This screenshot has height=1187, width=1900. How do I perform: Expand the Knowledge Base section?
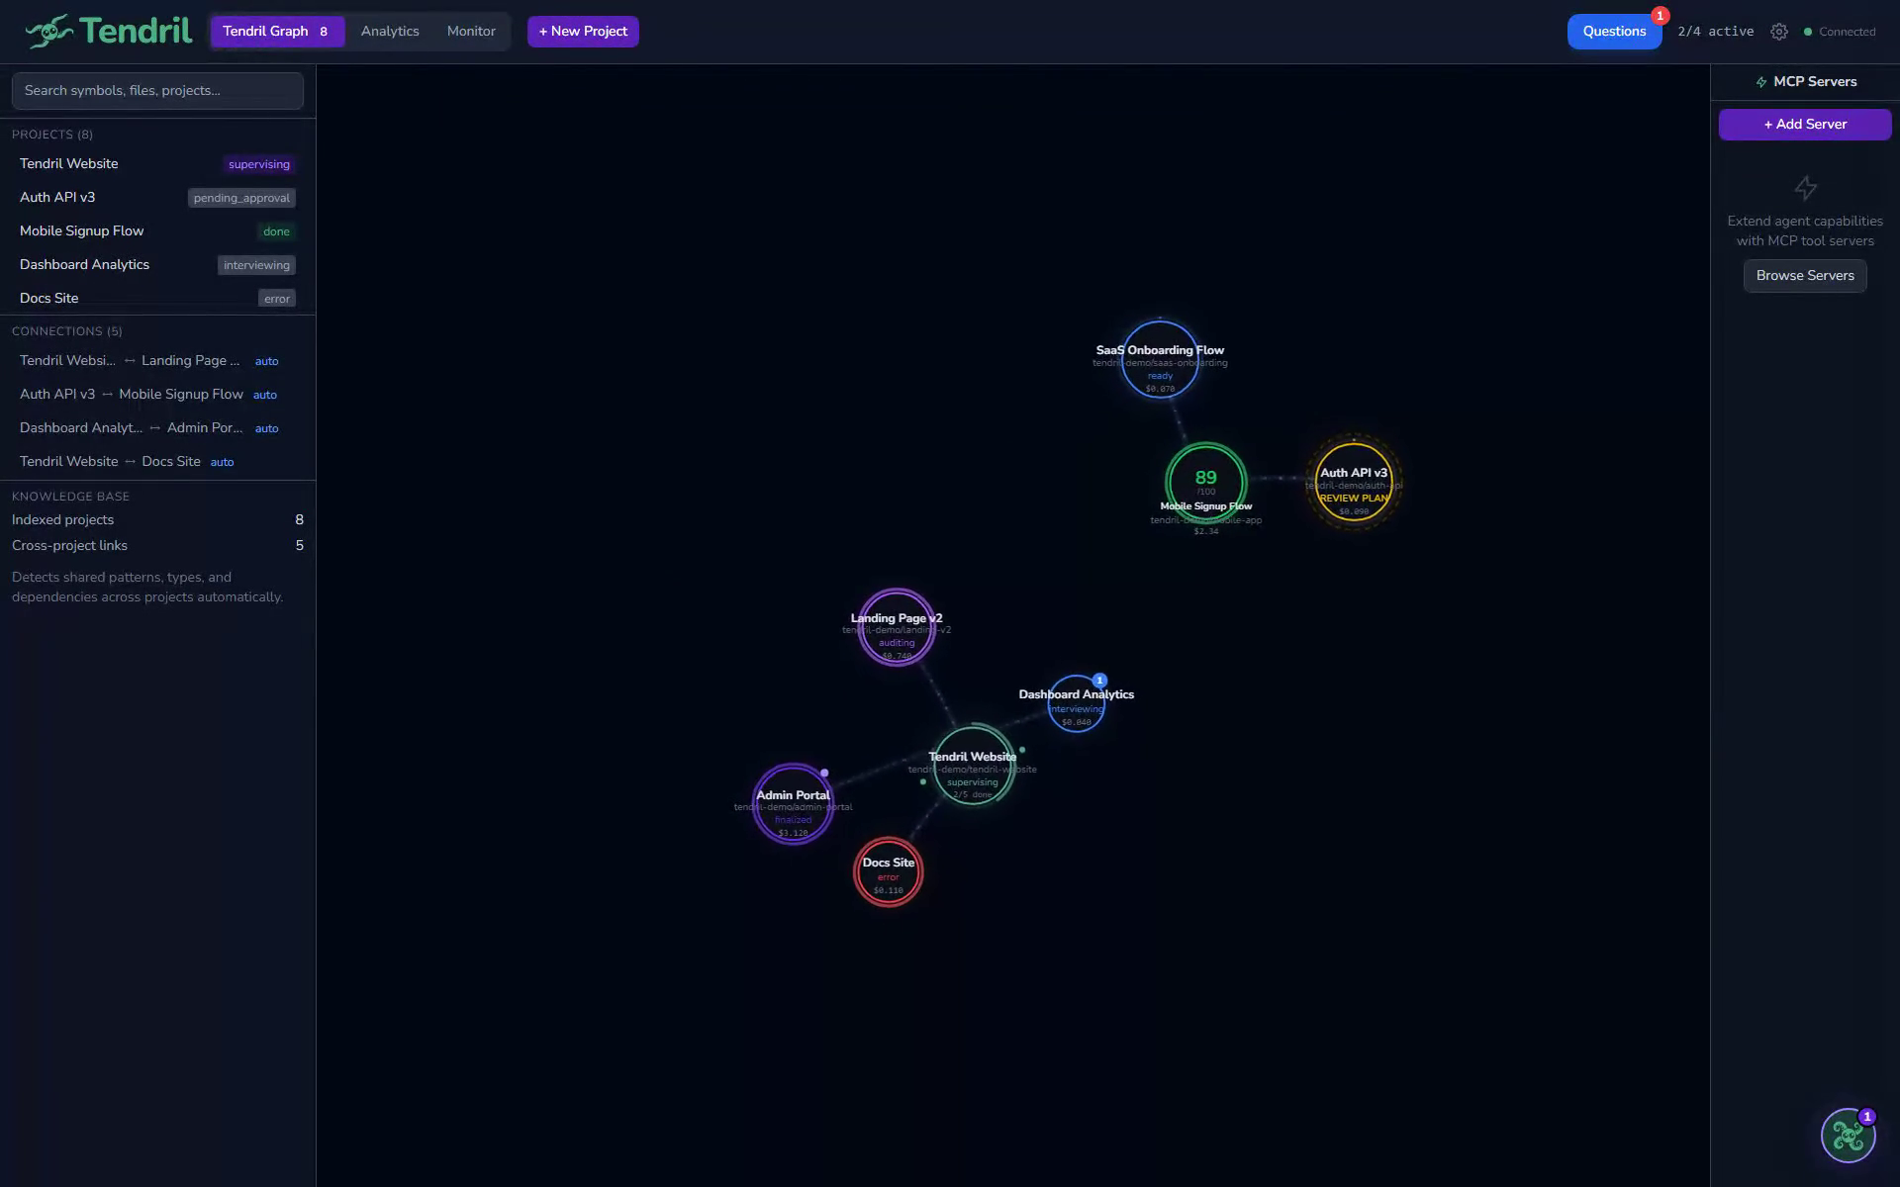(x=71, y=497)
